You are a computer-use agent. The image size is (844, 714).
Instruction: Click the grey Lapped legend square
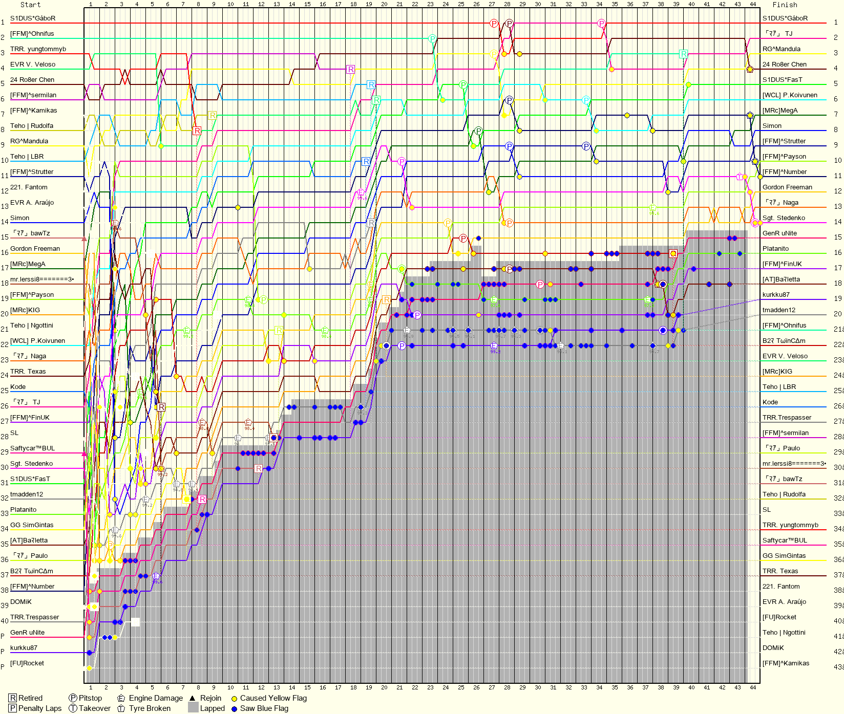193,708
